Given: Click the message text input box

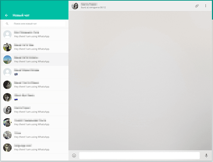Looking at the screenshot, I should [x=140, y=156].
